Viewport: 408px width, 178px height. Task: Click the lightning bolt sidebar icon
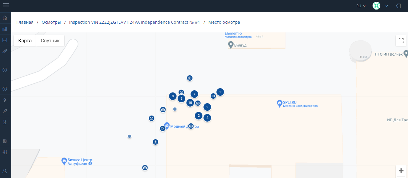click(5, 100)
